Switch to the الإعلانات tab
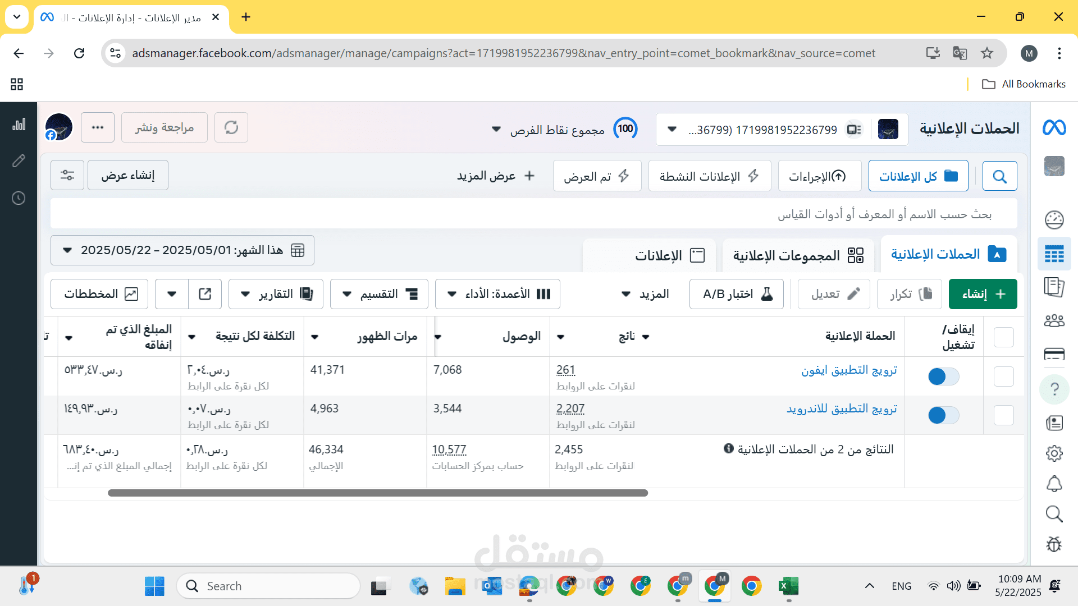The image size is (1078, 606). [x=670, y=255]
